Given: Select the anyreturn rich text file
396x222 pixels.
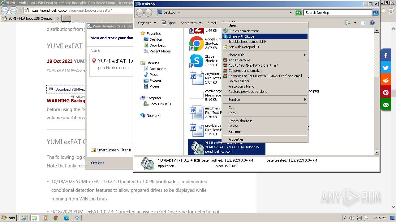Looking at the screenshot, I should pyautogui.click(x=196, y=78).
